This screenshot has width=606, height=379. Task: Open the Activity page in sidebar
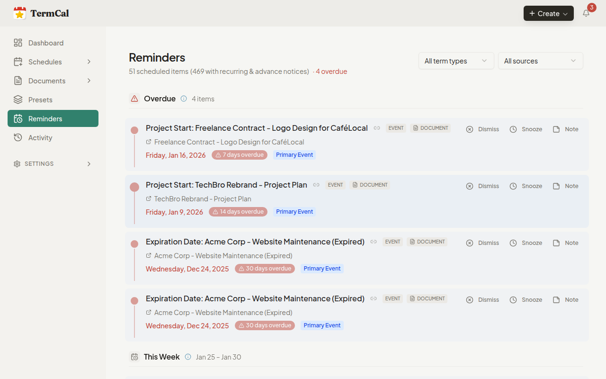[40, 137]
